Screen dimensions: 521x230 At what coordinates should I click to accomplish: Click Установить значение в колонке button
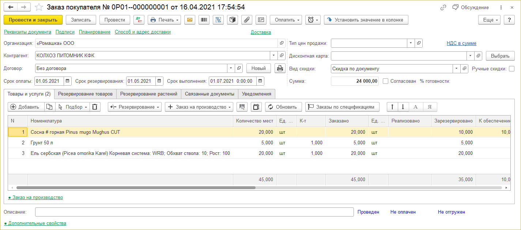pos(366,20)
